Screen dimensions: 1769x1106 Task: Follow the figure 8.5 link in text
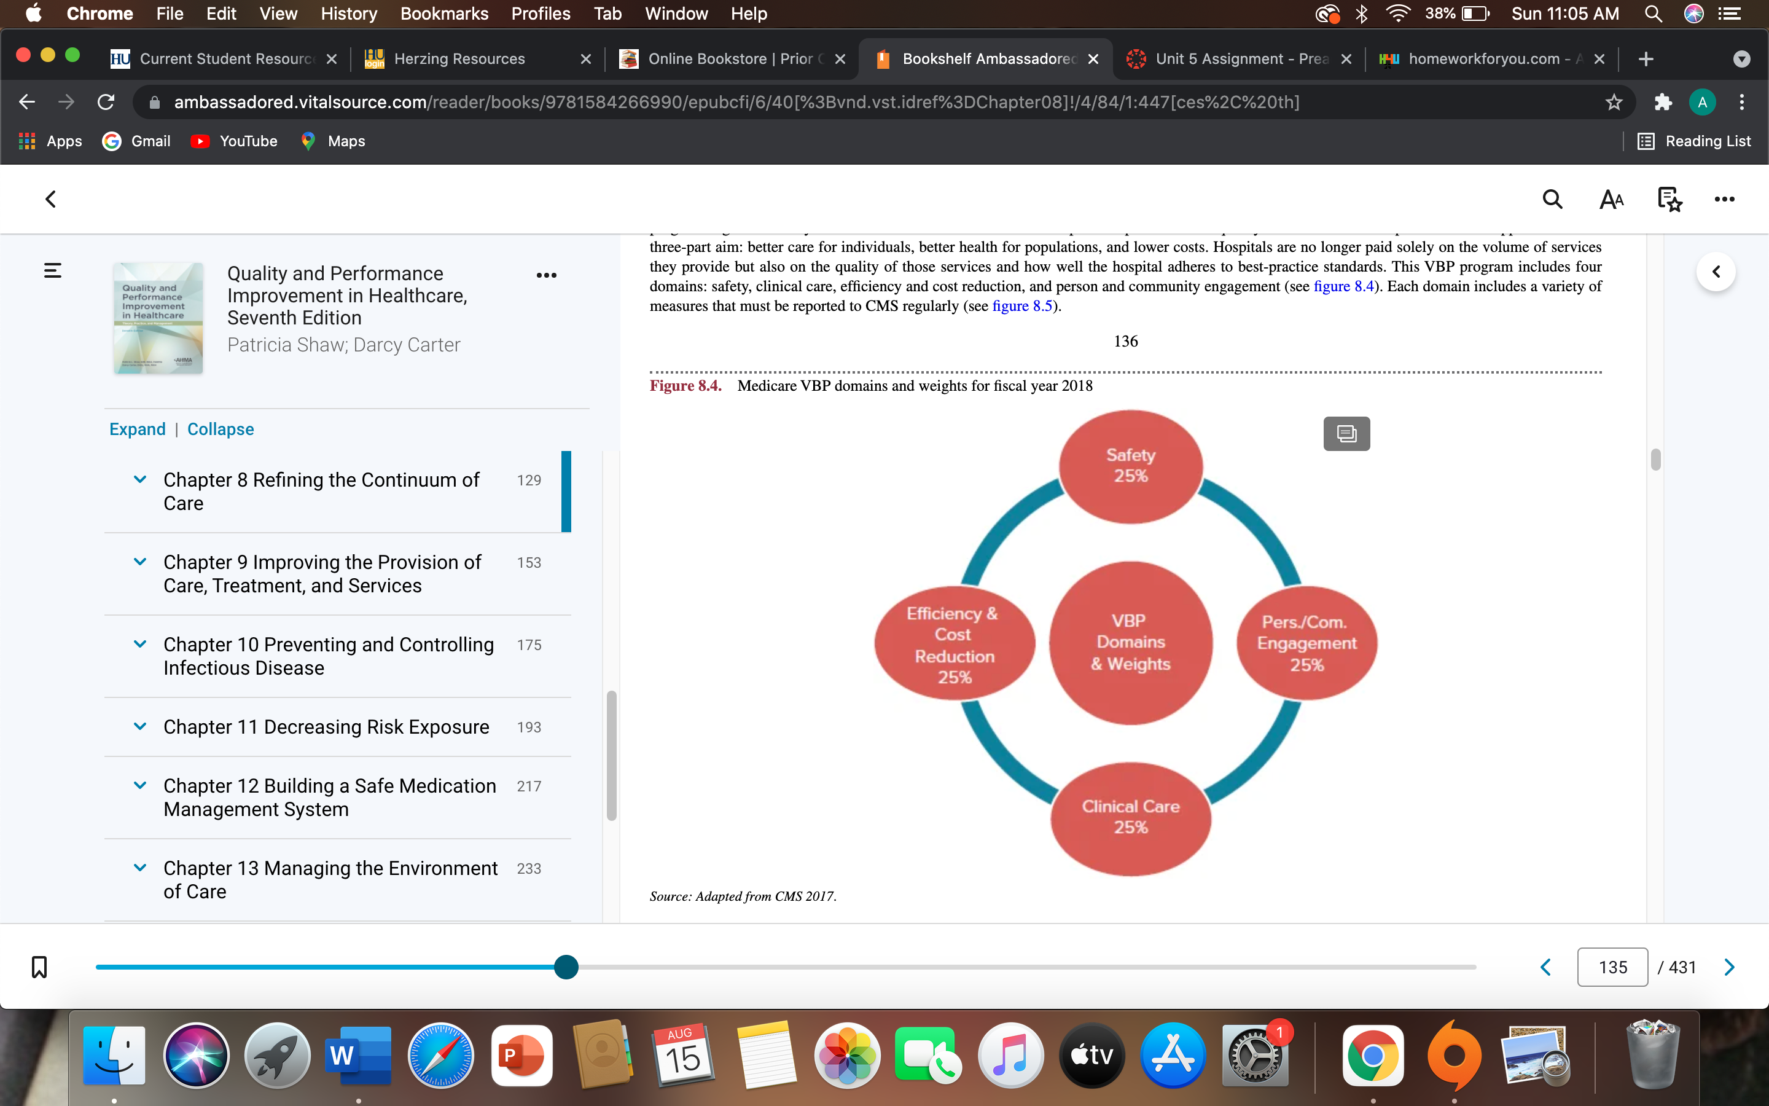(1022, 306)
